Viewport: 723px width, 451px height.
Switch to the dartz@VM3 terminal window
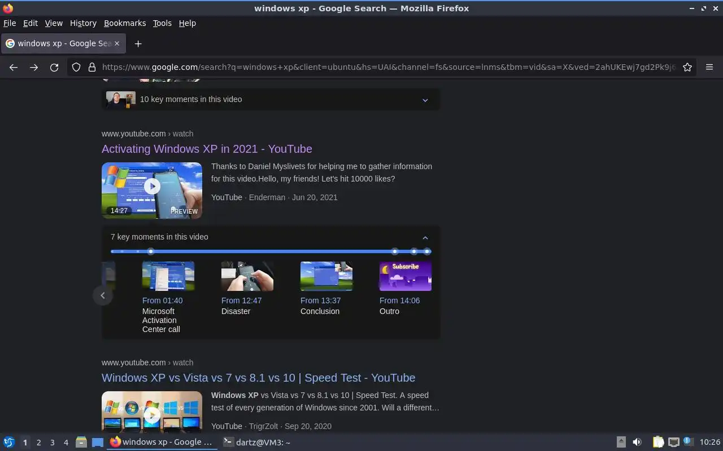[x=256, y=442]
